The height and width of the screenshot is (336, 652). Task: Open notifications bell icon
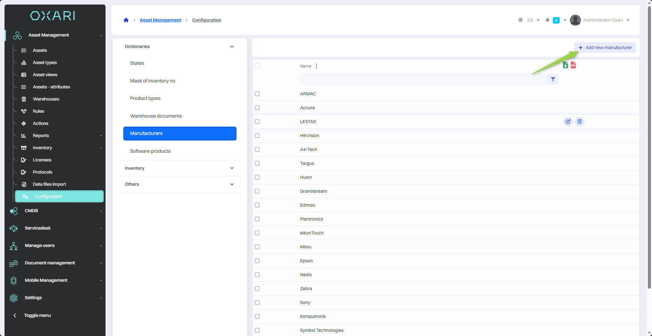click(548, 20)
